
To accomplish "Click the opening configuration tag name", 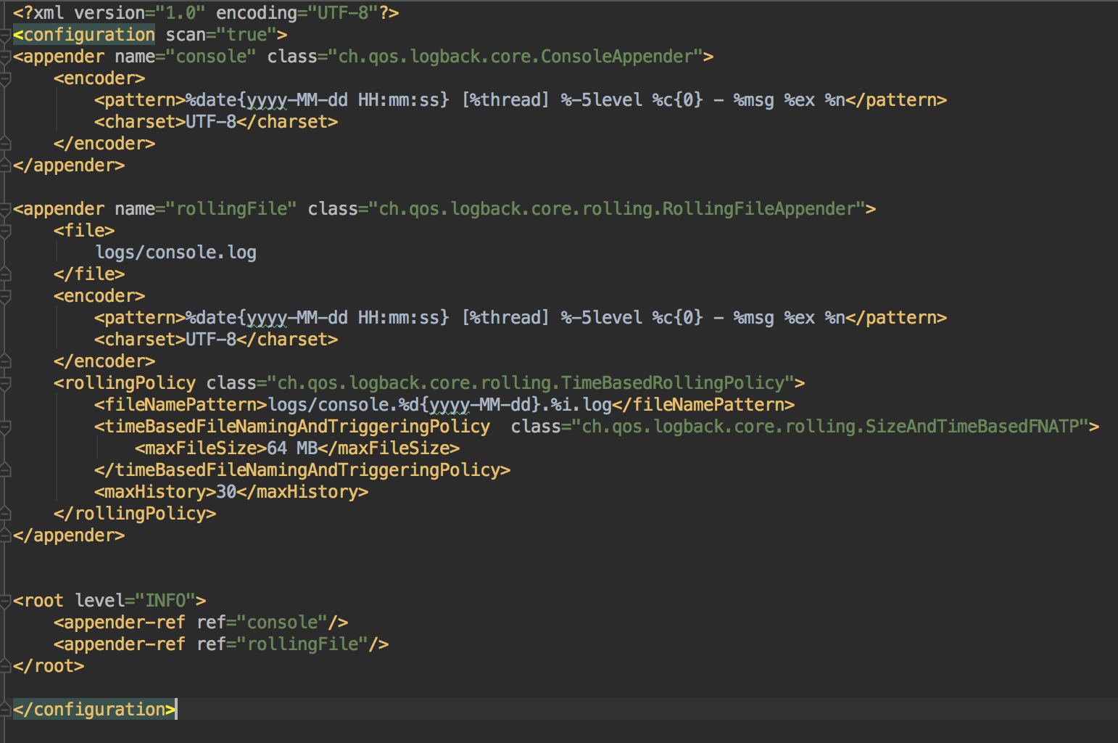I will (89, 35).
